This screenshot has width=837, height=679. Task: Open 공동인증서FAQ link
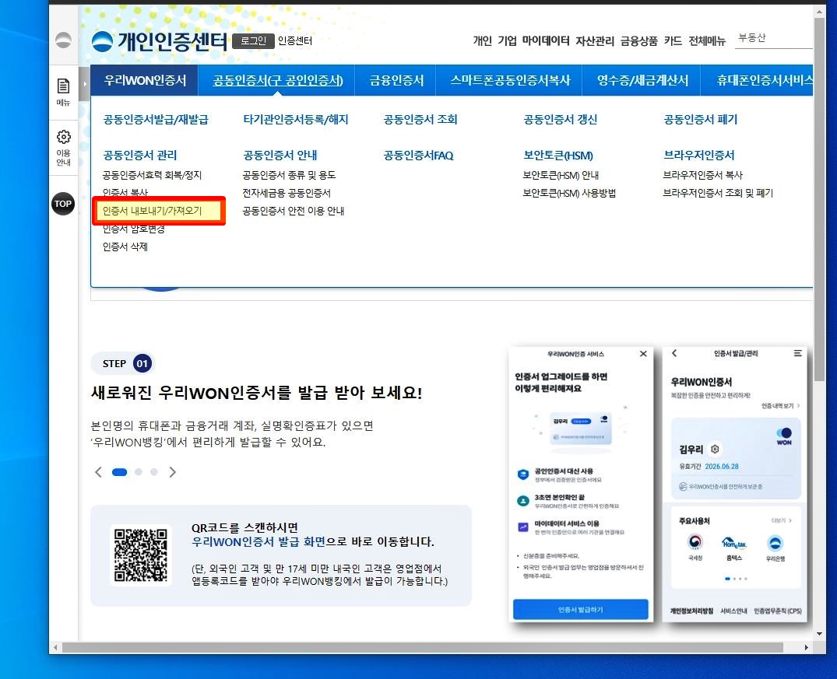418,156
